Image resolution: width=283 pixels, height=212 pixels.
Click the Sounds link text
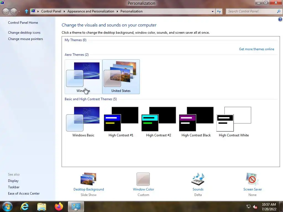198,189
